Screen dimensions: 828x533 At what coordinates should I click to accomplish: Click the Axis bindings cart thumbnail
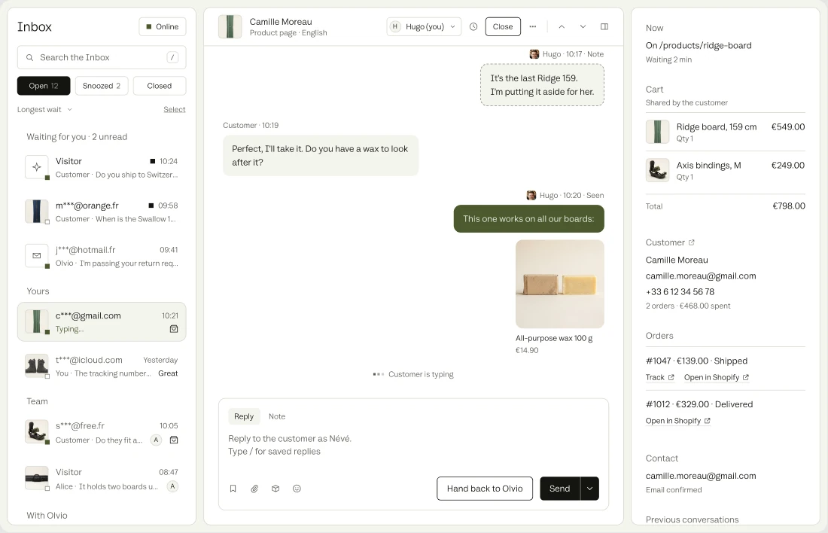click(x=657, y=170)
